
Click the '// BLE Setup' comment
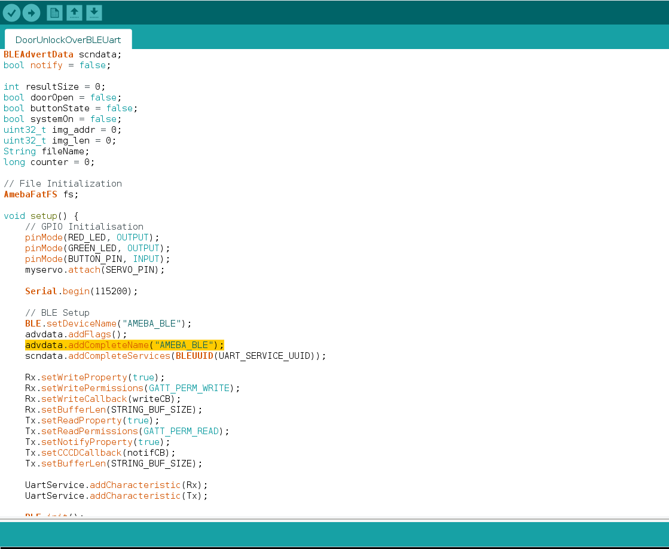(57, 313)
